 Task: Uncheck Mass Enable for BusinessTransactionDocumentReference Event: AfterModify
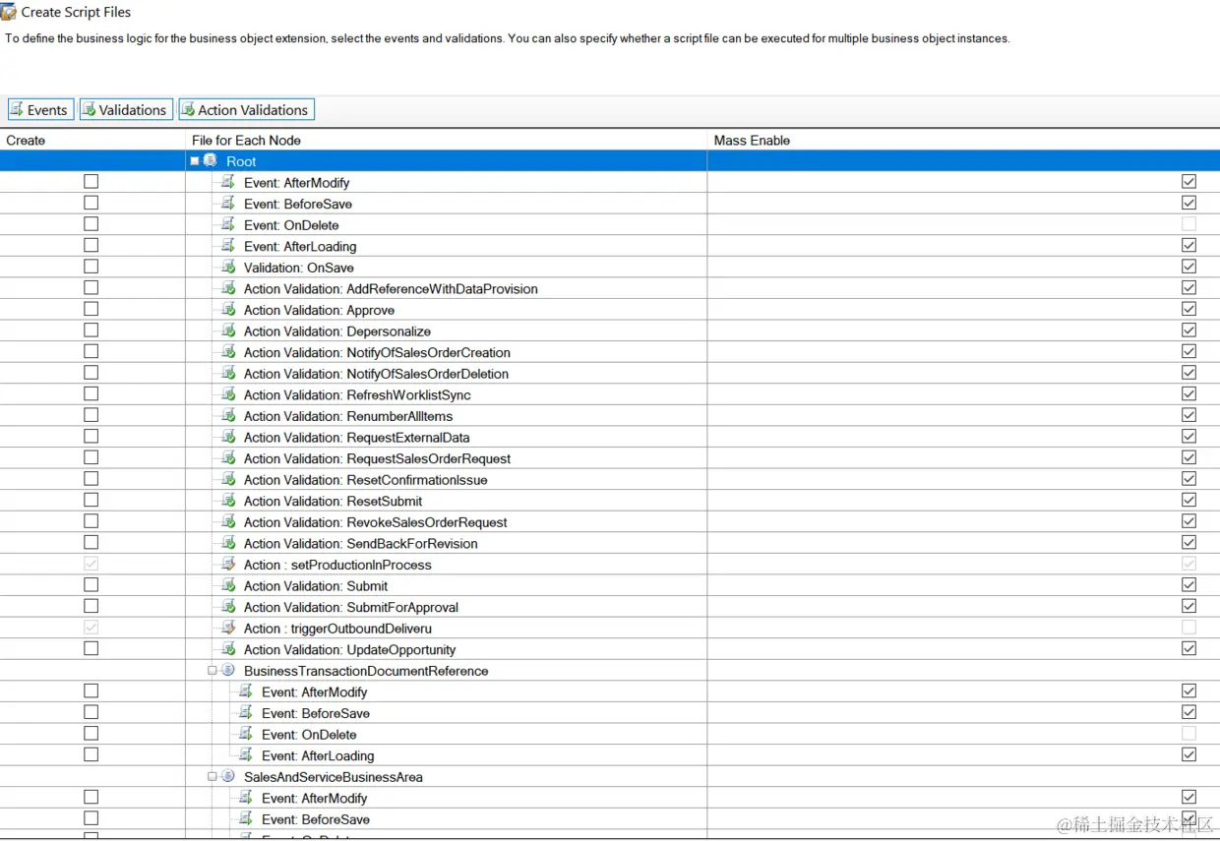click(x=1189, y=691)
